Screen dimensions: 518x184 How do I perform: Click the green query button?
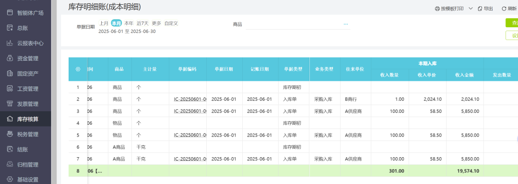click(x=512, y=23)
